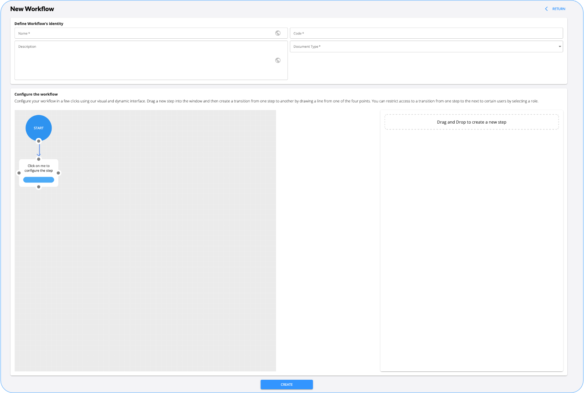Click the right connector point of the step card
Screen dimensions: 584x393
58,173
